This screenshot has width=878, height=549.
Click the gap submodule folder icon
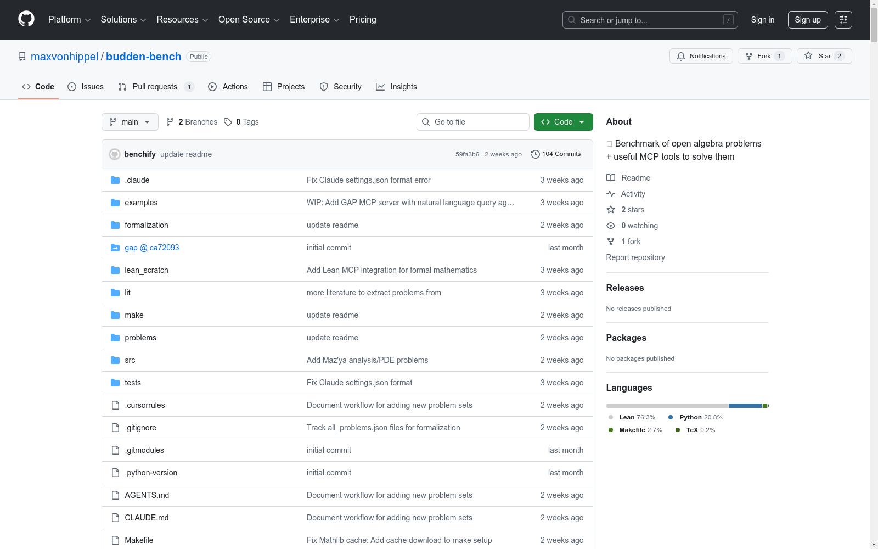pos(115,248)
